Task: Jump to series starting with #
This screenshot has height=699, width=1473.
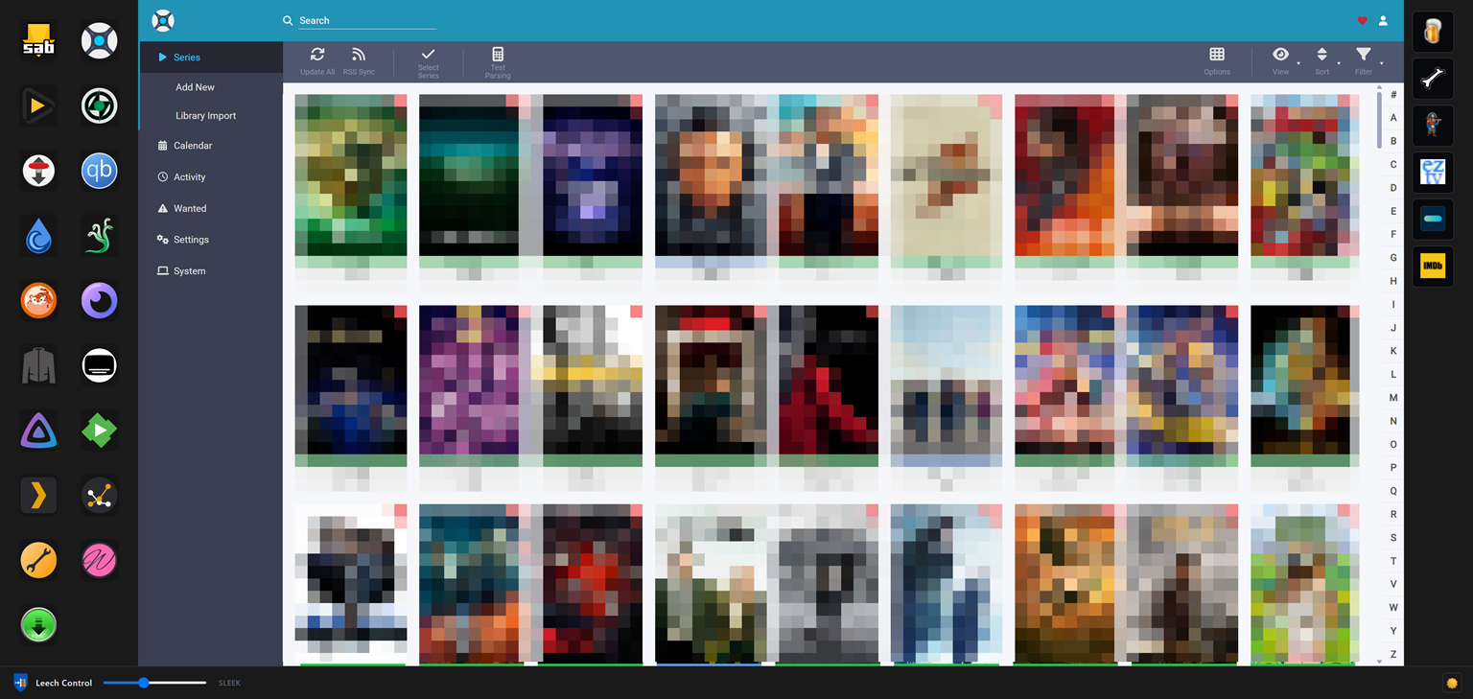Action: [1393, 94]
